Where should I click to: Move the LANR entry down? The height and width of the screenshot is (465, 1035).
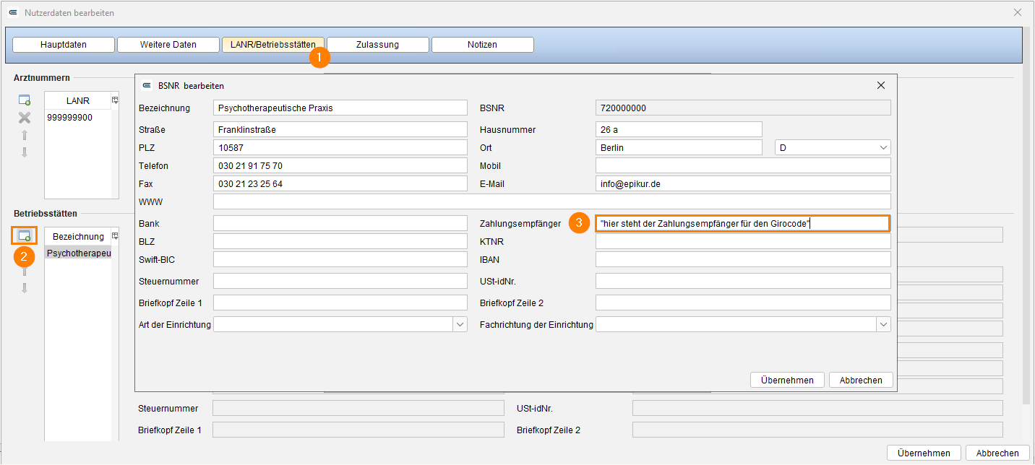pos(25,152)
